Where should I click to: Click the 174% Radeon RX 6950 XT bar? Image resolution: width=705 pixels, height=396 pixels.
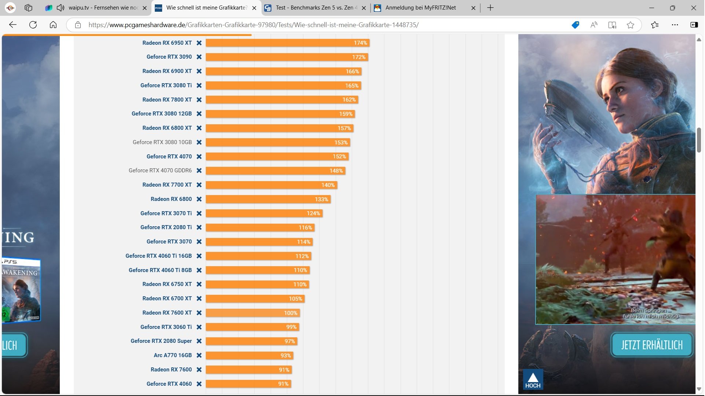pos(287,43)
